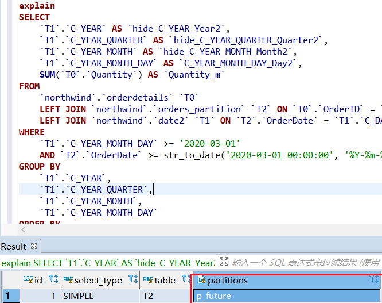Click the final C_YEAR_MONTH_DAY group-by line
This screenshot has width=382, height=303.
point(99,213)
